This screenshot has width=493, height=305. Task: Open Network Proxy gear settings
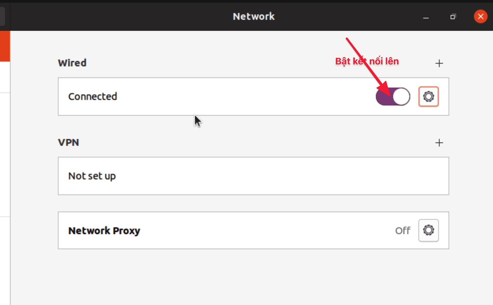(x=428, y=230)
